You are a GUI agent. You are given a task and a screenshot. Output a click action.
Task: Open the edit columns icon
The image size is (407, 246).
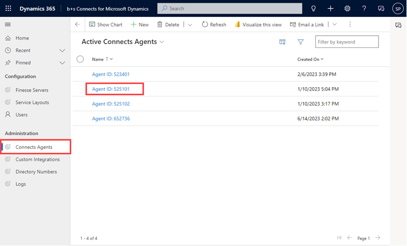click(282, 42)
